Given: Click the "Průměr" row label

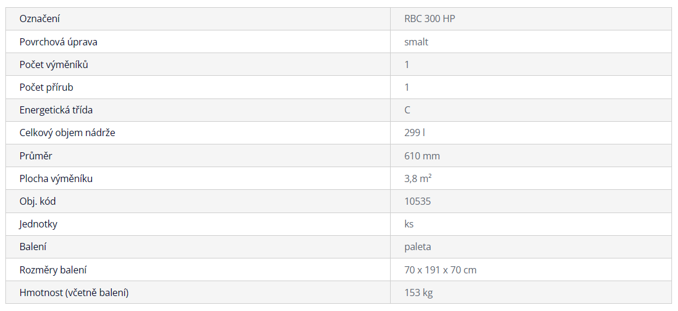Looking at the screenshot, I should pyautogui.click(x=36, y=156).
